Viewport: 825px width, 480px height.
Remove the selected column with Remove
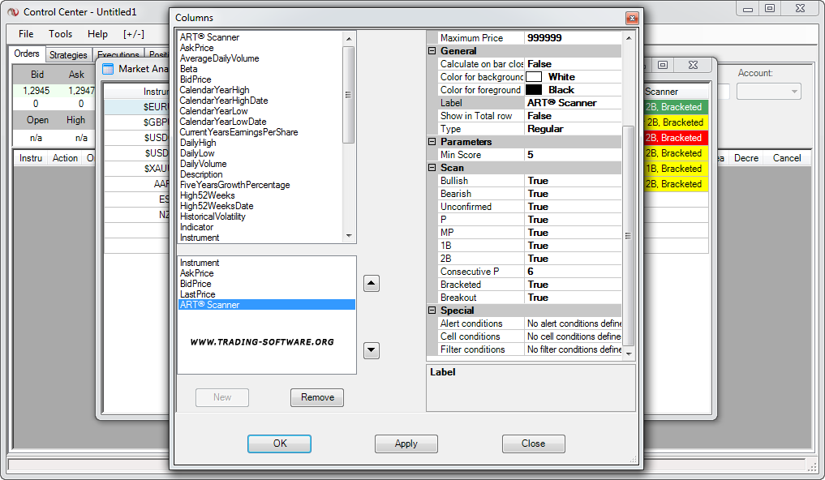click(x=317, y=397)
